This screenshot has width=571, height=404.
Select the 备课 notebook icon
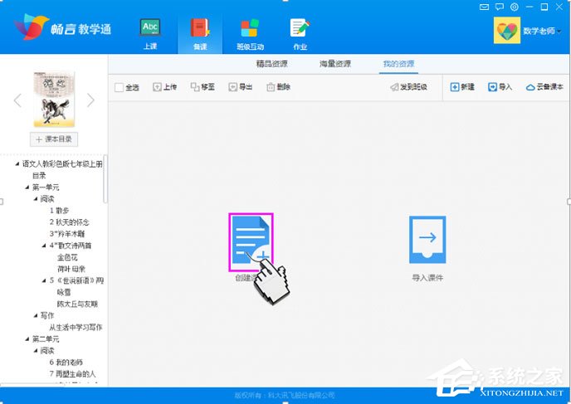tap(200, 28)
